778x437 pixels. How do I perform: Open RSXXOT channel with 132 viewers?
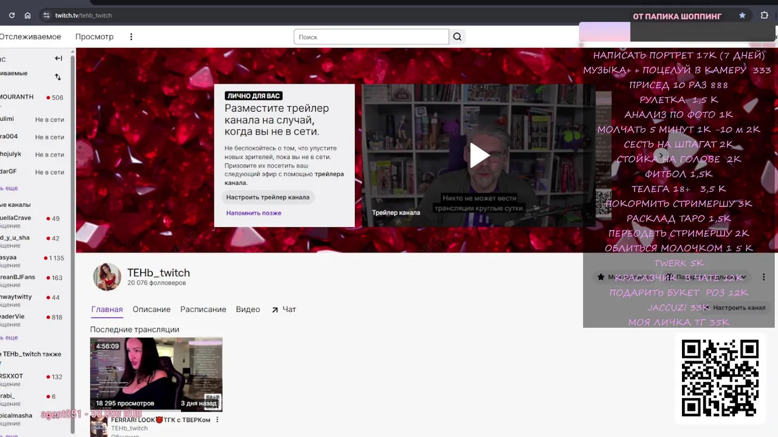click(x=33, y=379)
